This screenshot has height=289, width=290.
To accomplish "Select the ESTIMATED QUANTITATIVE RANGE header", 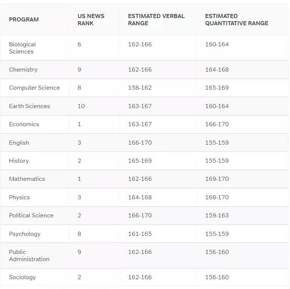I will [x=237, y=20].
